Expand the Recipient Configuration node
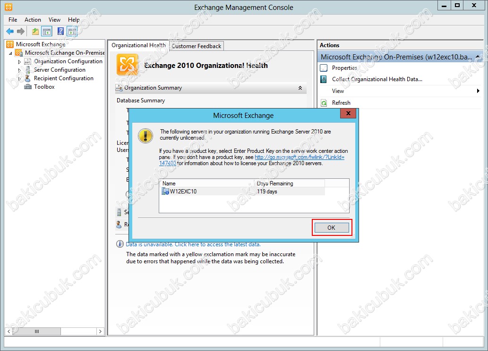 [x=20, y=79]
